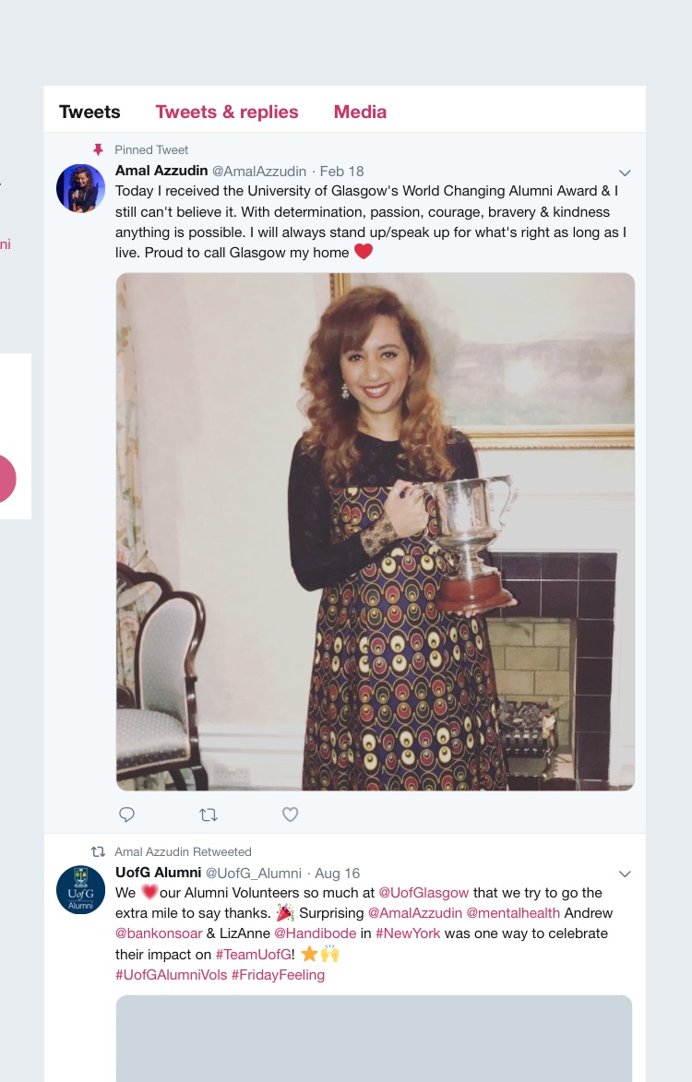Switch to the Tweets tab
Screen dimensions: 692x1082
tap(89, 112)
